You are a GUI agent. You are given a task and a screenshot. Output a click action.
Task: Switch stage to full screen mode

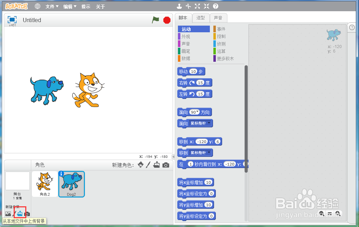click(x=12, y=20)
